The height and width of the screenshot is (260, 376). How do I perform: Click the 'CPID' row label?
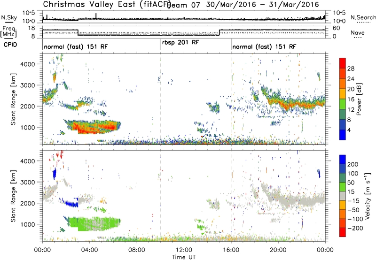(10, 45)
